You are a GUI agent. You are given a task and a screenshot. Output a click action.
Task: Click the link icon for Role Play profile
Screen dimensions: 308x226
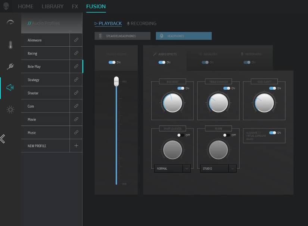76,66
